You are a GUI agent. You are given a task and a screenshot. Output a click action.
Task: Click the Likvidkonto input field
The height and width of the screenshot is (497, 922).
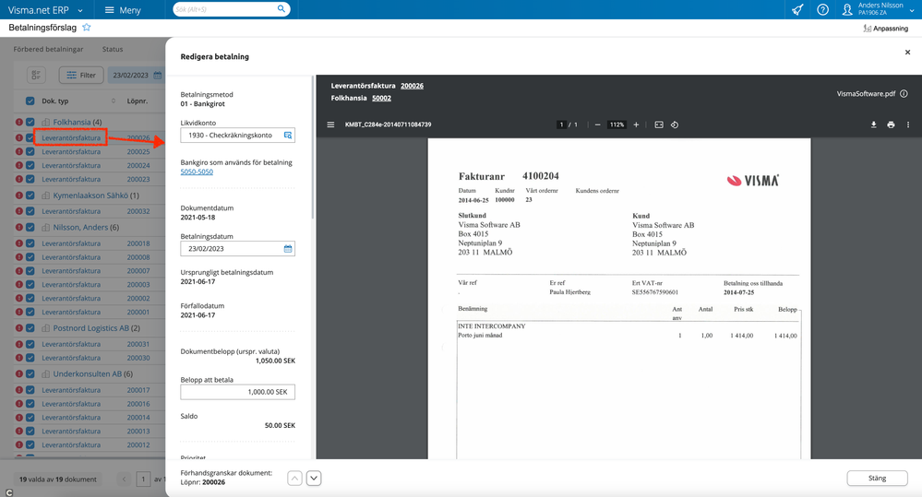coord(237,136)
